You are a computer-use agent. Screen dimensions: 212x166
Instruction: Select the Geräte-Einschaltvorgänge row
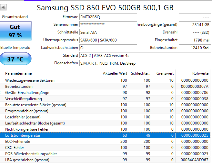pos(105,93)
